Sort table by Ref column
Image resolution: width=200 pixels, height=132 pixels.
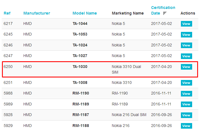pyautogui.click(x=7, y=13)
